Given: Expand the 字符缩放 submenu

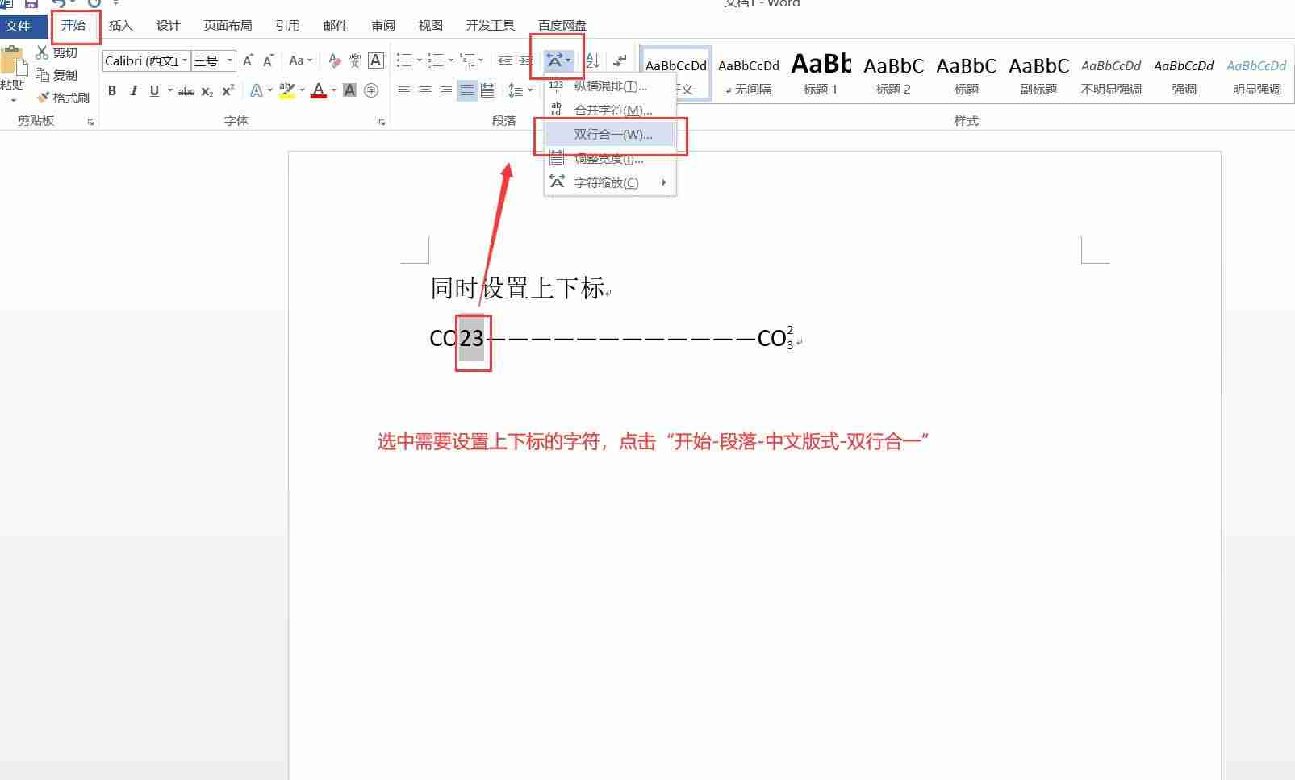Looking at the screenshot, I should [x=610, y=182].
